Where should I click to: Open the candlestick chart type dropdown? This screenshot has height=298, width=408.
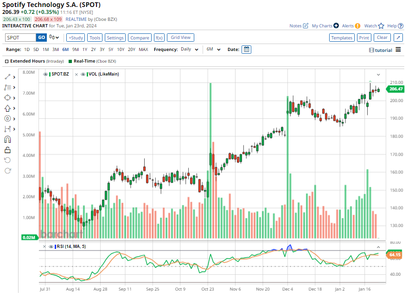tap(54, 38)
